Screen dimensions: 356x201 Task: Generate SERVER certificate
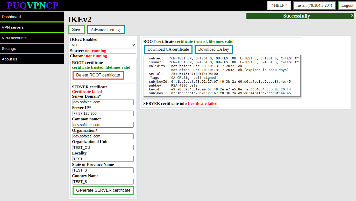pyautogui.click(x=103, y=190)
